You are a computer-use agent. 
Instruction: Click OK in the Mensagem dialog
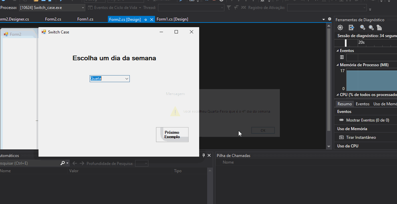coord(263,130)
